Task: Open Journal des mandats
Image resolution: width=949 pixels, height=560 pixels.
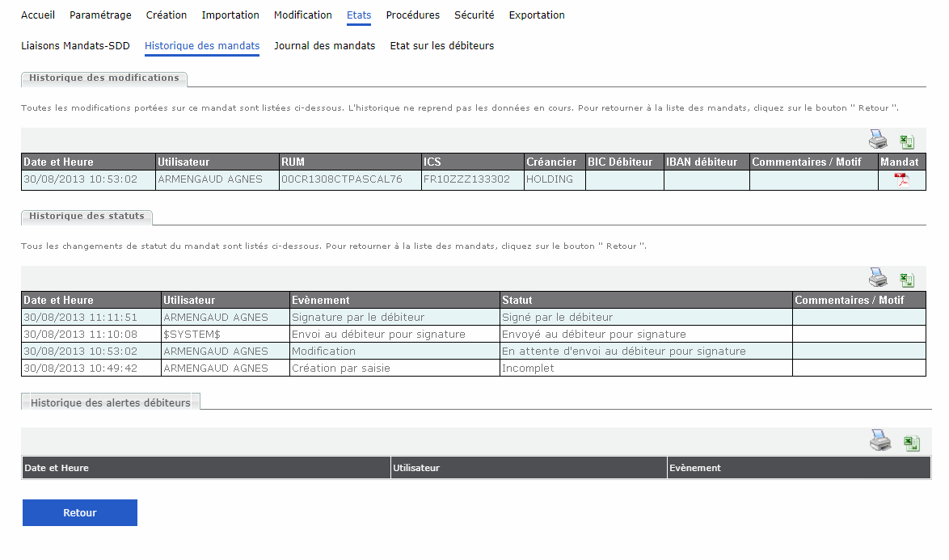Action: (324, 46)
